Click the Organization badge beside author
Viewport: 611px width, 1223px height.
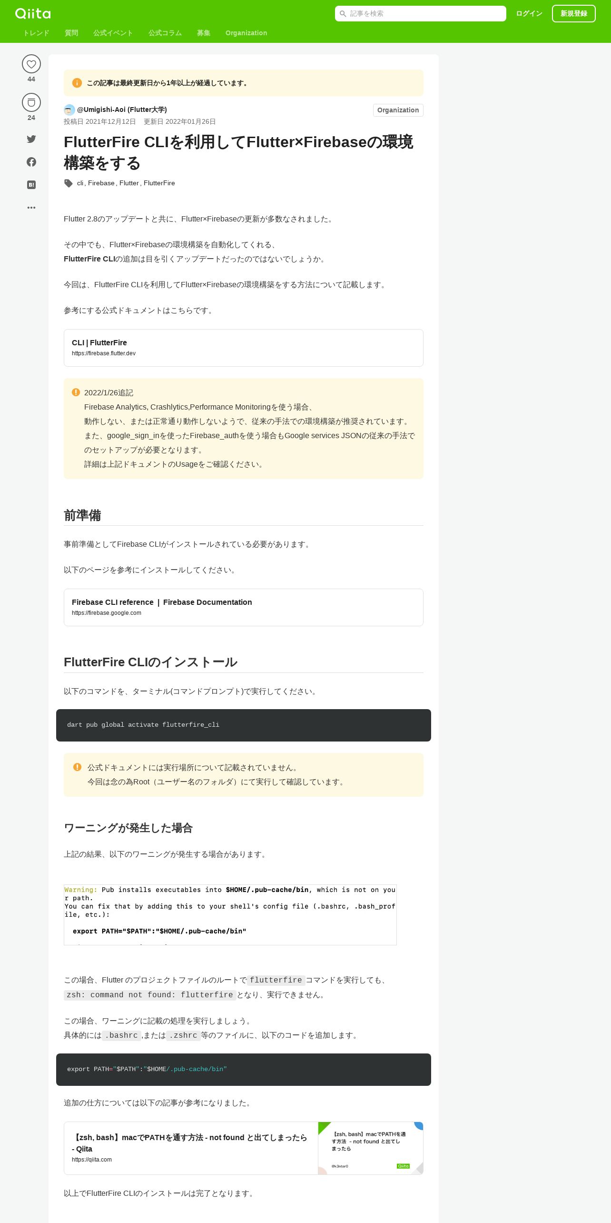(x=398, y=110)
